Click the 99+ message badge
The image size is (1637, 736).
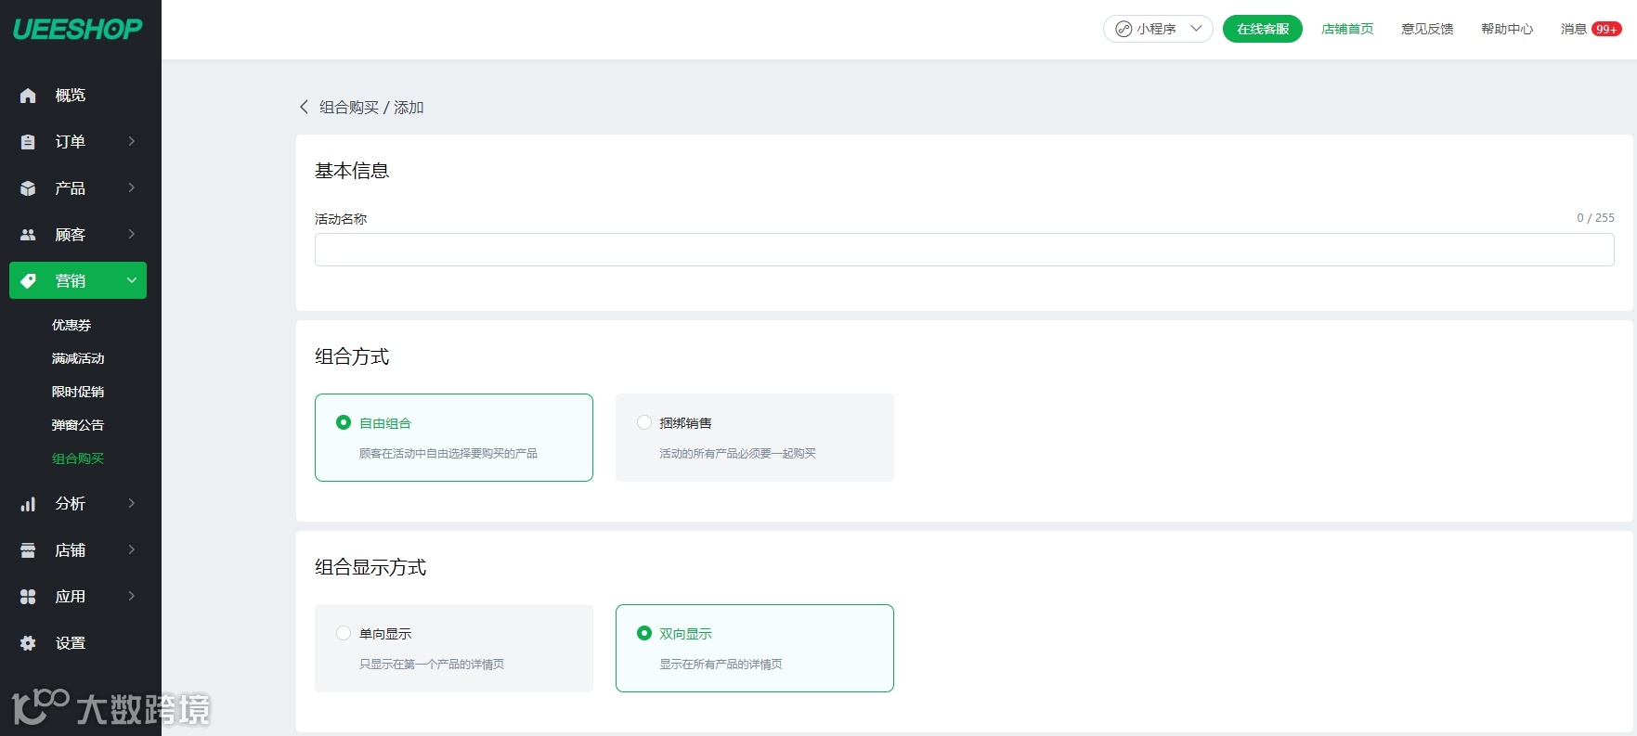tap(1606, 29)
